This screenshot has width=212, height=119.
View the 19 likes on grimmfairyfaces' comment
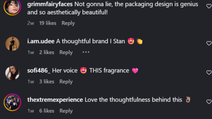pos(48,23)
